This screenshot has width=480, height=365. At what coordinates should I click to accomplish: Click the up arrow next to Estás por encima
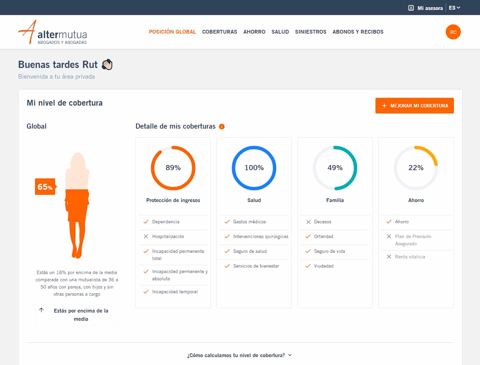(x=41, y=310)
